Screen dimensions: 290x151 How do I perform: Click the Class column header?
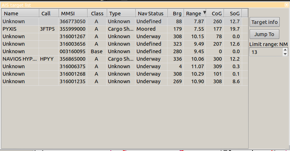(97, 14)
